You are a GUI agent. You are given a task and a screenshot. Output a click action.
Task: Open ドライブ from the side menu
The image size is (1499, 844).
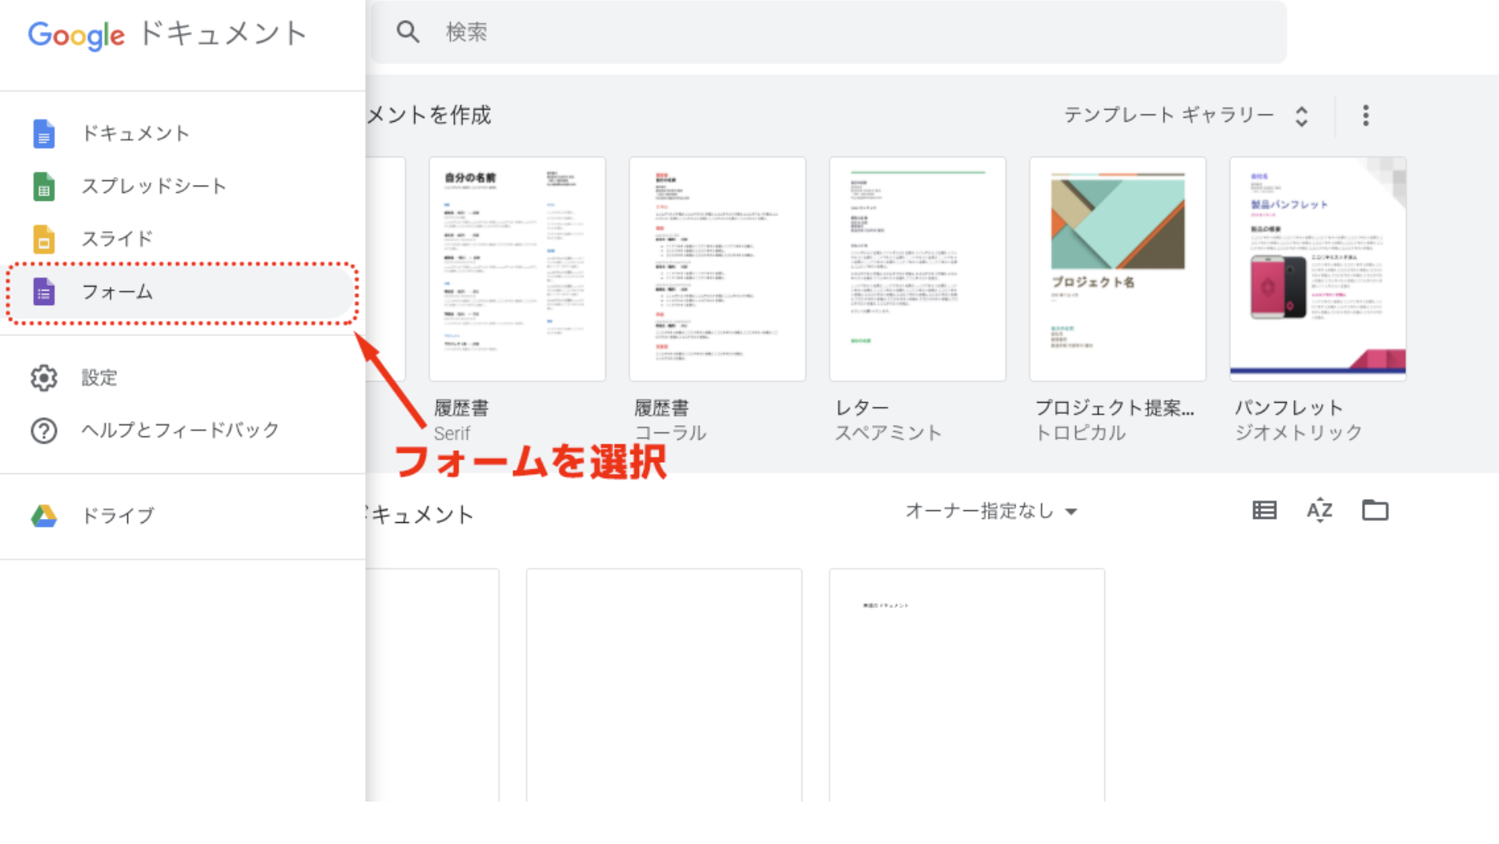coord(183,516)
